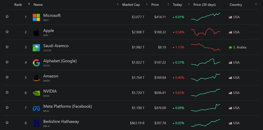The image size is (263, 130).
Task: Click the S. Arabia country text
Action: [x=240, y=47]
